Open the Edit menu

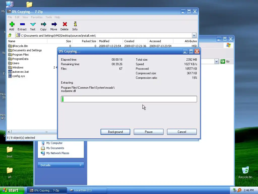pos(17,17)
